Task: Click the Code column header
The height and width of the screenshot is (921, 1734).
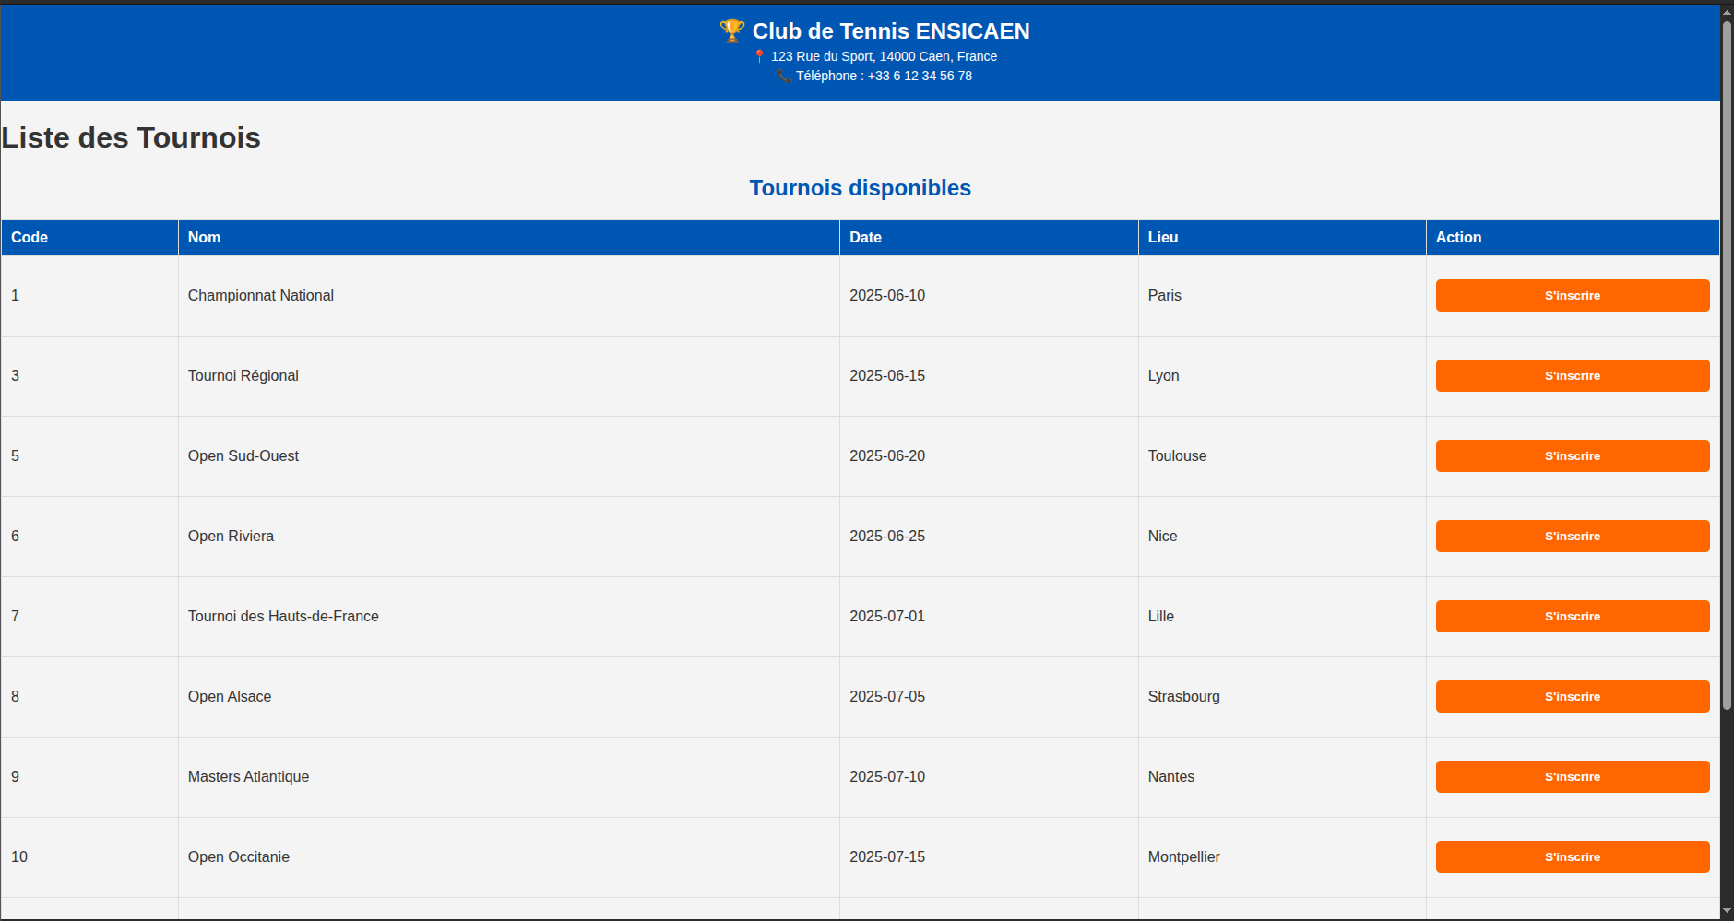Action: click(x=30, y=238)
